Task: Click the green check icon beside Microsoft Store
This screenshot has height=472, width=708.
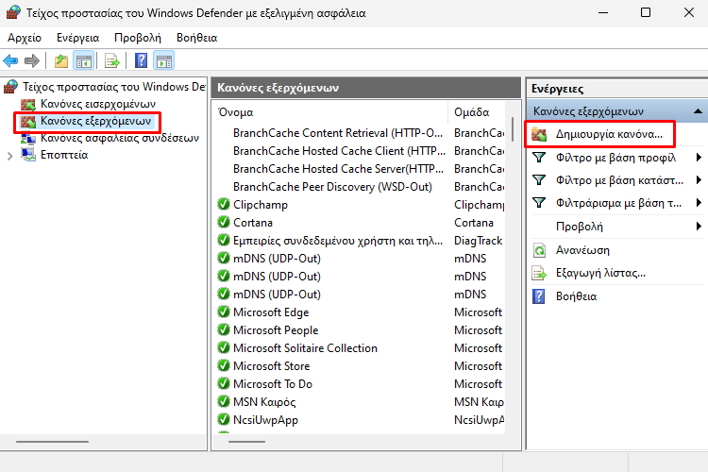Action: (224, 365)
